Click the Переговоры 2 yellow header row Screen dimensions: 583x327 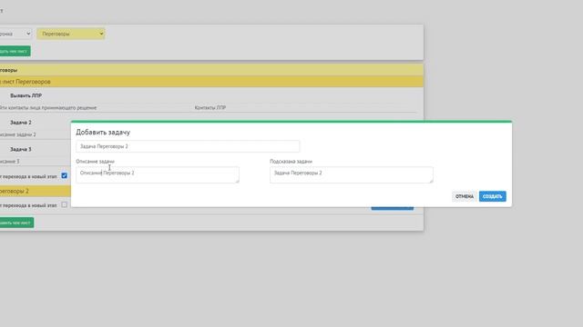pos(36,191)
